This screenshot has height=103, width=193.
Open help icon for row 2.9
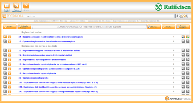tap(10, 78)
